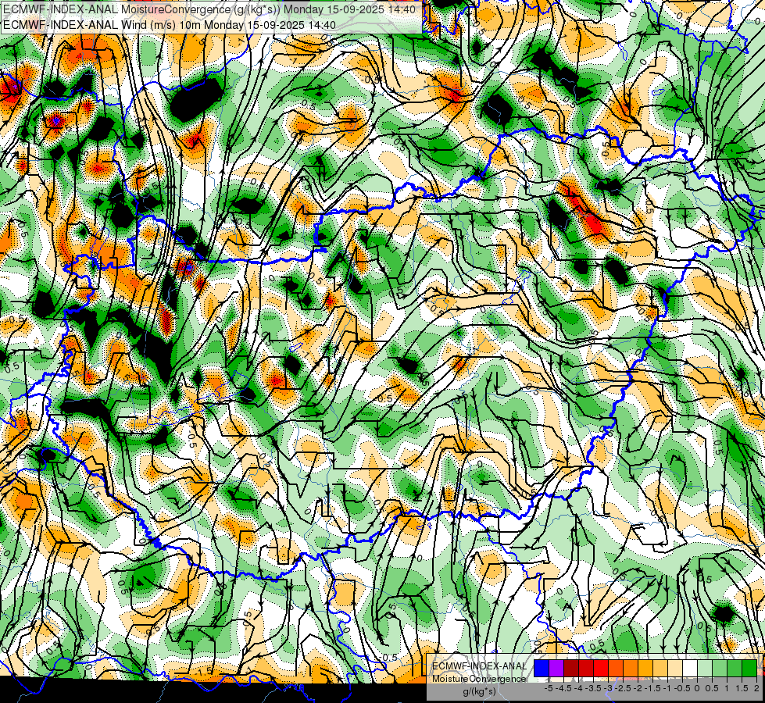
Task: Click the white swatch in the legend color bar
Action: tap(690, 668)
